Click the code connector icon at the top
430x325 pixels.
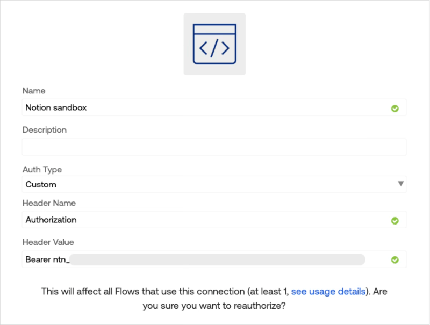pyautogui.click(x=214, y=44)
